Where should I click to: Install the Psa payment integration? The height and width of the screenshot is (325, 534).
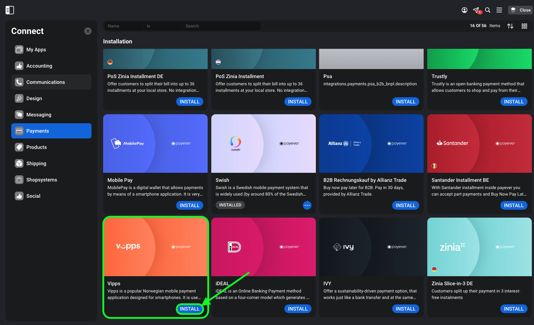406,102
